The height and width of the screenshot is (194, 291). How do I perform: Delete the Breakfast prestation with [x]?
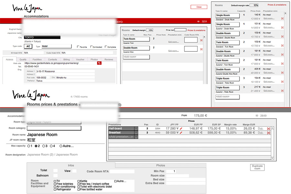click(x=268, y=133)
